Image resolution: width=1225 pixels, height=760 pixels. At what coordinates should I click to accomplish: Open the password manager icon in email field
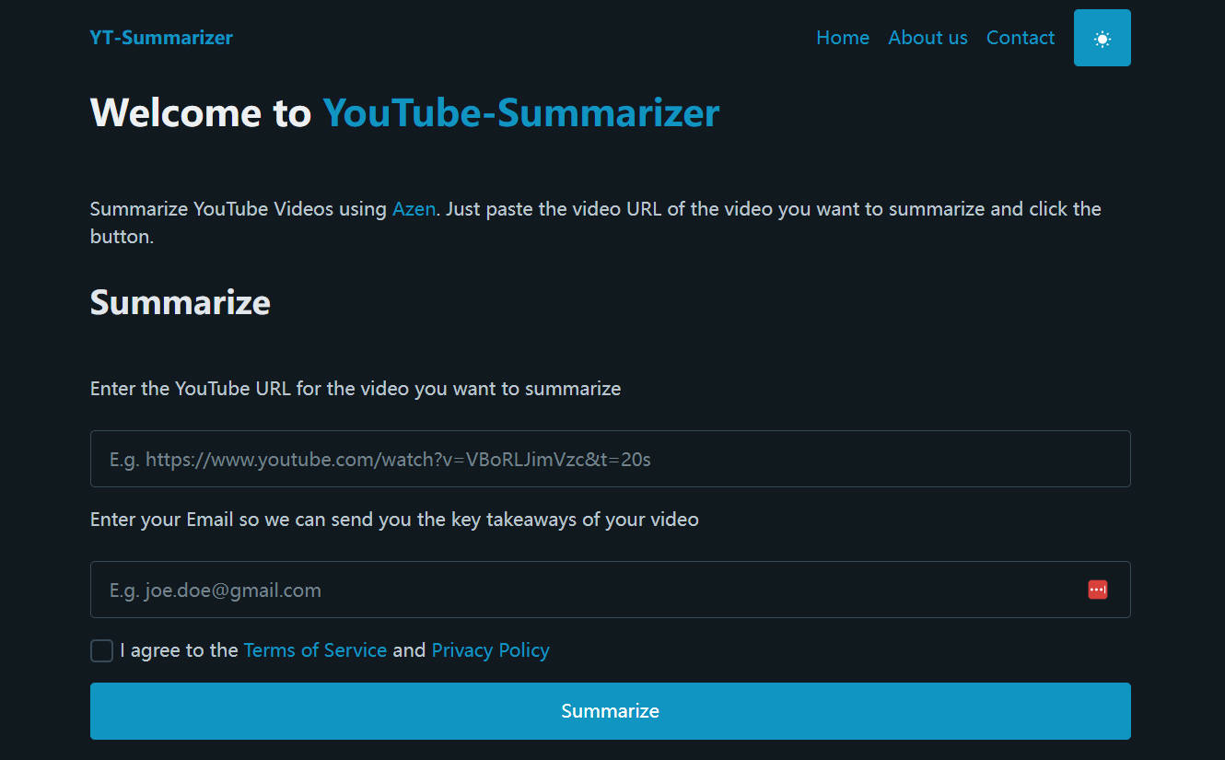coord(1097,590)
